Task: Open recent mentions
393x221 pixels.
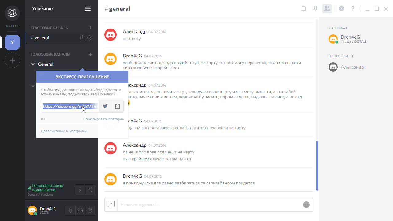Action: (341, 9)
